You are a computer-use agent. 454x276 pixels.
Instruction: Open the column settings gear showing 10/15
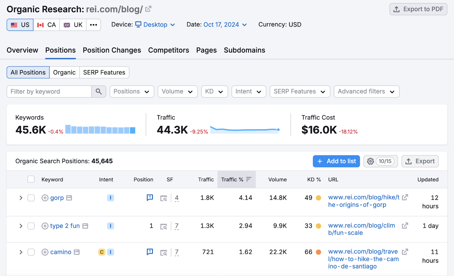click(x=370, y=161)
